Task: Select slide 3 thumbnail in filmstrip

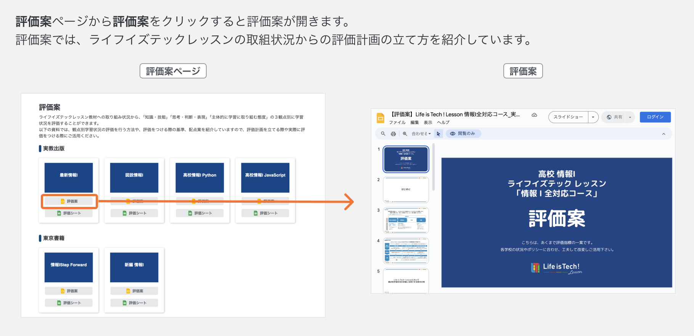Action: tap(406, 220)
